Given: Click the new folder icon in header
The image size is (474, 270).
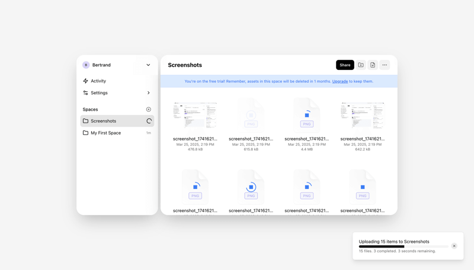Looking at the screenshot, I should [361, 65].
